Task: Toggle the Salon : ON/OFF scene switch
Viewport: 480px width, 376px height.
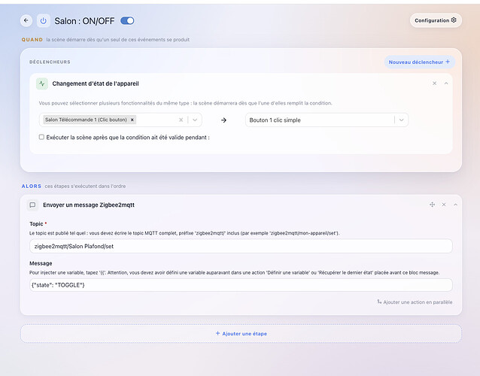Action: pyautogui.click(x=127, y=21)
